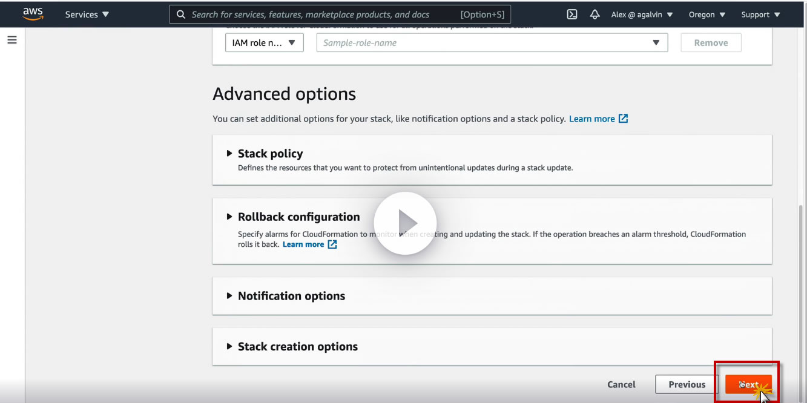Click the Rollback configuration external link icon

[332, 244]
